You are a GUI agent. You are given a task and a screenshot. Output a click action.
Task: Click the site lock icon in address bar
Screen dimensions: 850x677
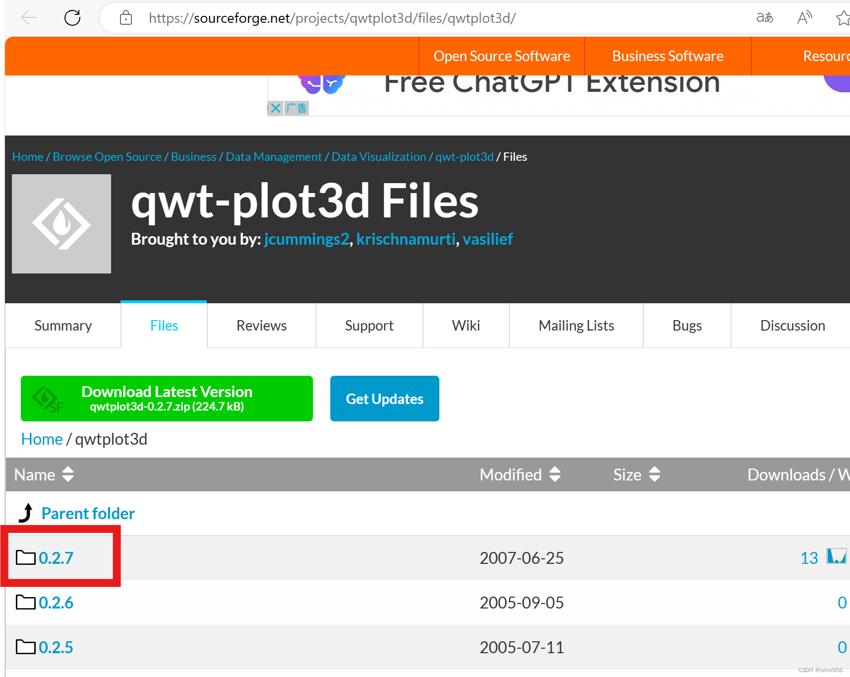pyautogui.click(x=126, y=18)
